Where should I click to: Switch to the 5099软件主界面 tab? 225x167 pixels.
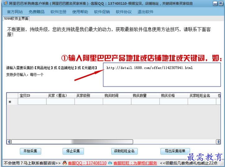tap(16, 19)
